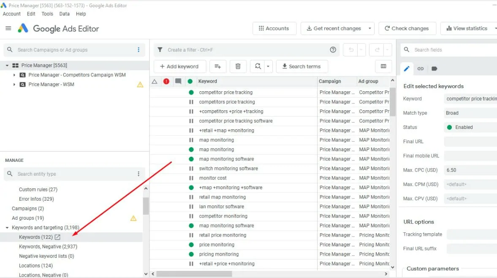Image resolution: width=497 pixels, height=278 pixels.
Task: Click the undo arrow button
Action: point(351,50)
